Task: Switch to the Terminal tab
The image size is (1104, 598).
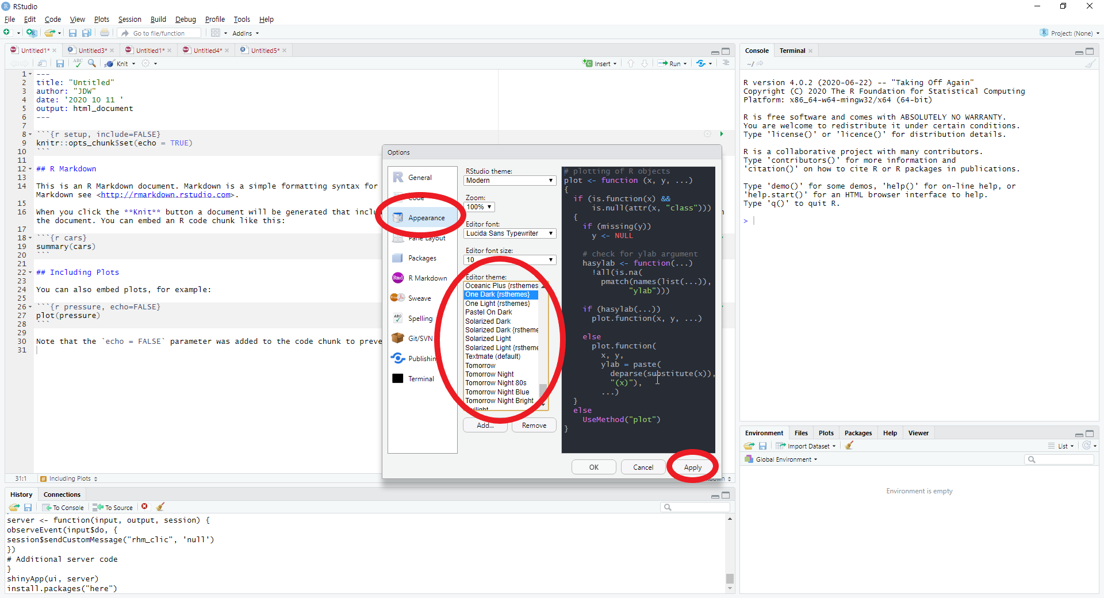Action: pos(792,51)
